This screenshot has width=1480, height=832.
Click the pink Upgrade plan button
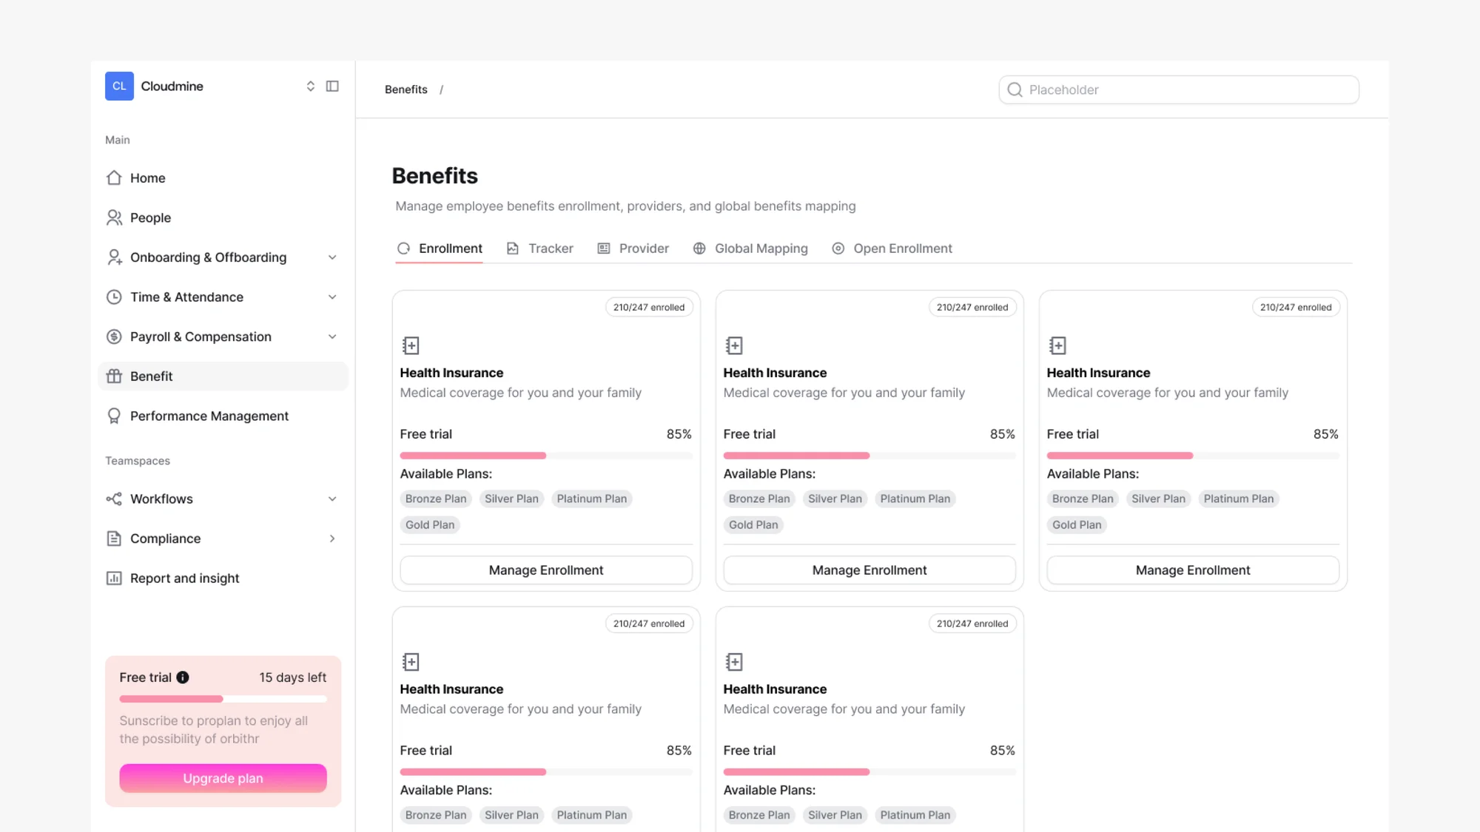223,778
